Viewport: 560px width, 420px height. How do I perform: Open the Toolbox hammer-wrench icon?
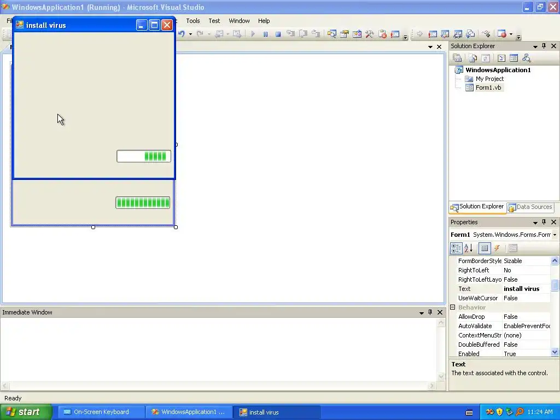tap(369, 34)
